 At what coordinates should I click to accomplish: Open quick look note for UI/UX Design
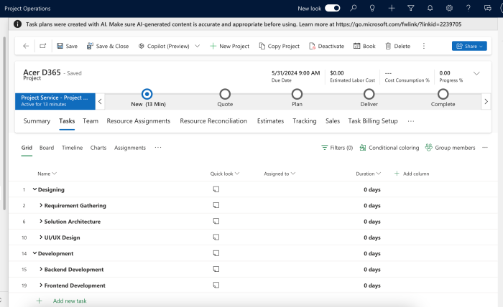pyautogui.click(x=216, y=237)
